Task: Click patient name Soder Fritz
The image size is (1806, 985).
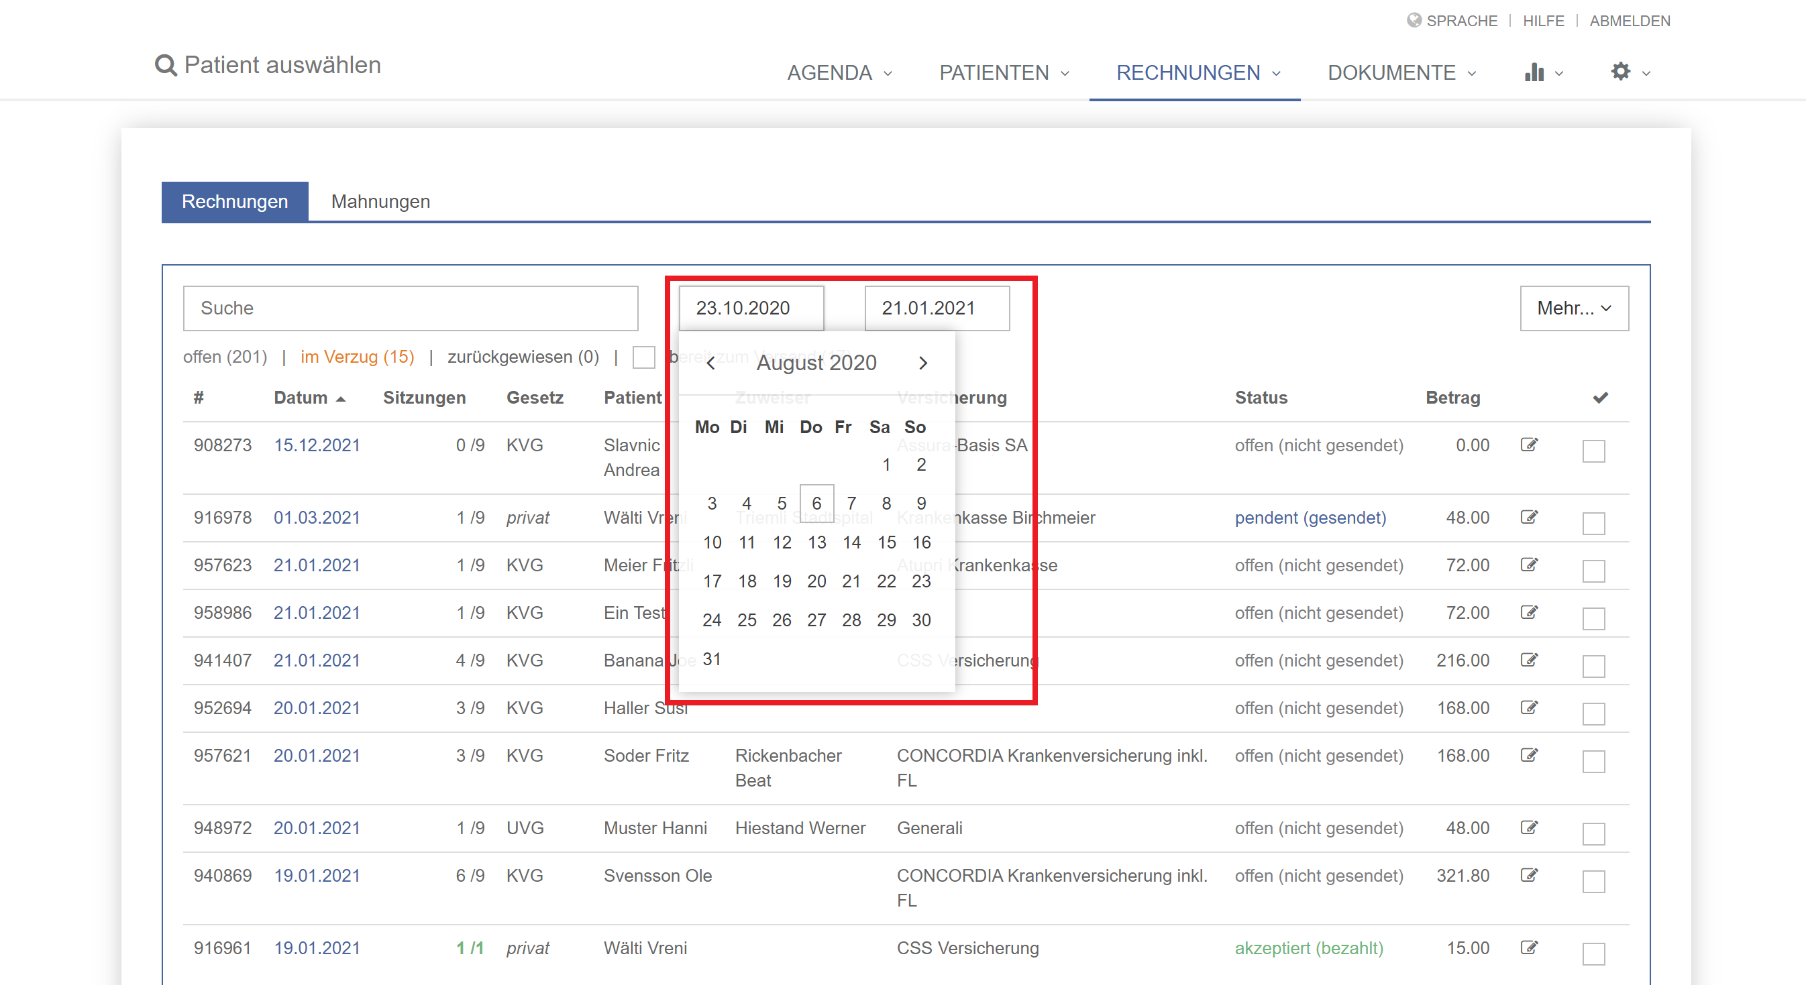Action: click(645, 756)
